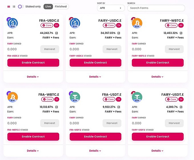
Task: Open the Sort By APR dropdown
Action: [111, 8]
